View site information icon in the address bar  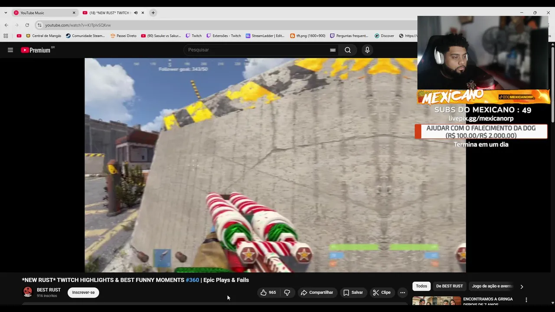39,25
